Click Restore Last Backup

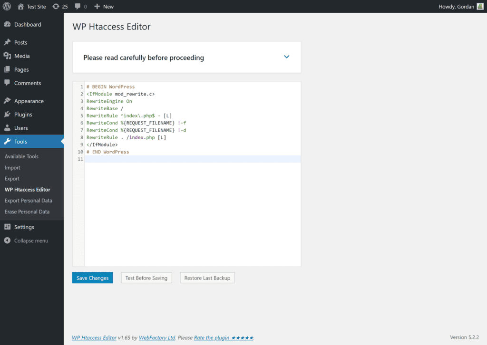point(207,278)
